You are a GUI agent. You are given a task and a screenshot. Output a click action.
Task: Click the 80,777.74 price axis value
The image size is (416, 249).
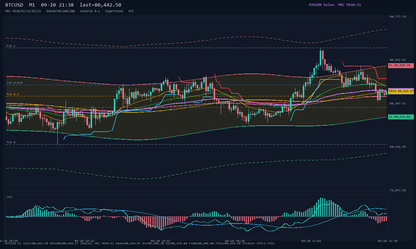click(398, 17)
